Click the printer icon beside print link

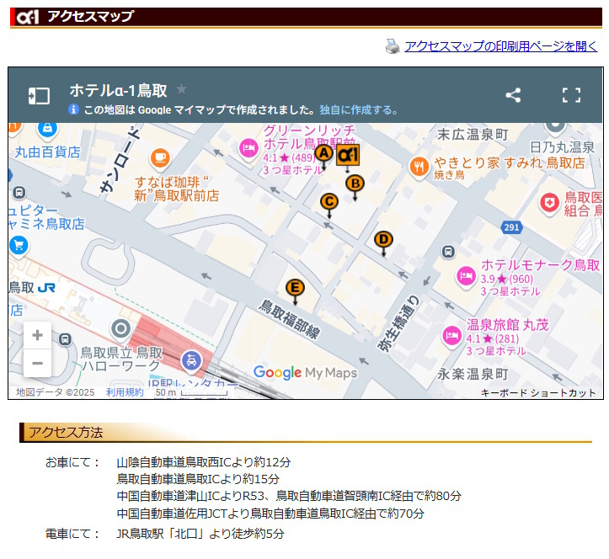click(x=393, y=46)
